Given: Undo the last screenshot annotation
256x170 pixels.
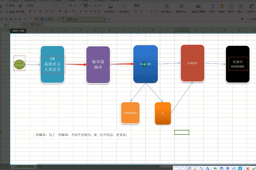Looking at the screenshot, I should tap(215, 168).
